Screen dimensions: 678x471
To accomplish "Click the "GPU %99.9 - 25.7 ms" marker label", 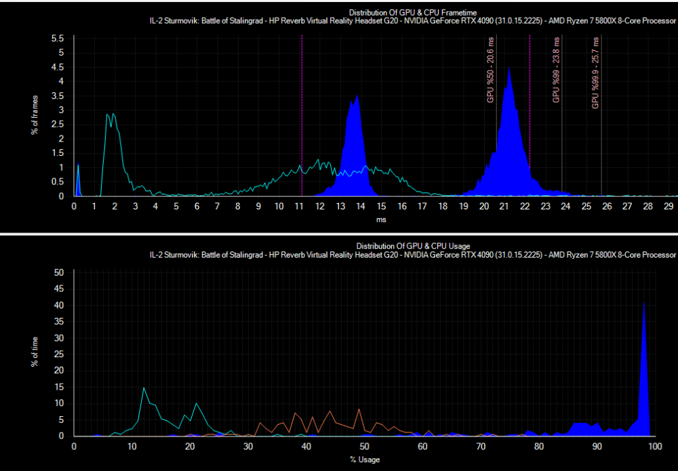I will [x=595, y=75].
